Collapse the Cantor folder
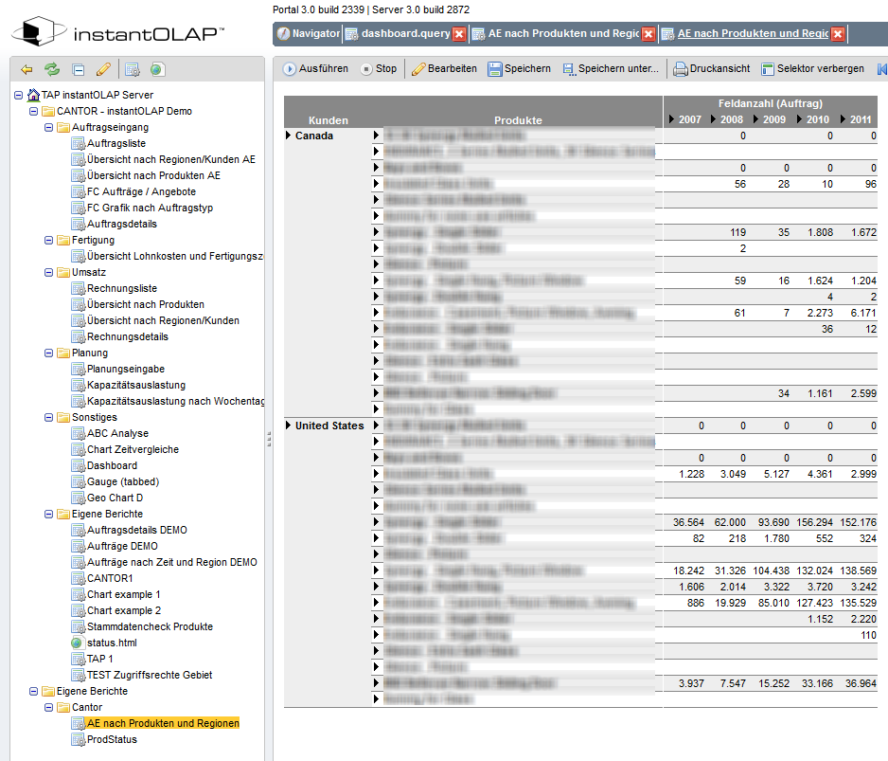 coord(48,708)
